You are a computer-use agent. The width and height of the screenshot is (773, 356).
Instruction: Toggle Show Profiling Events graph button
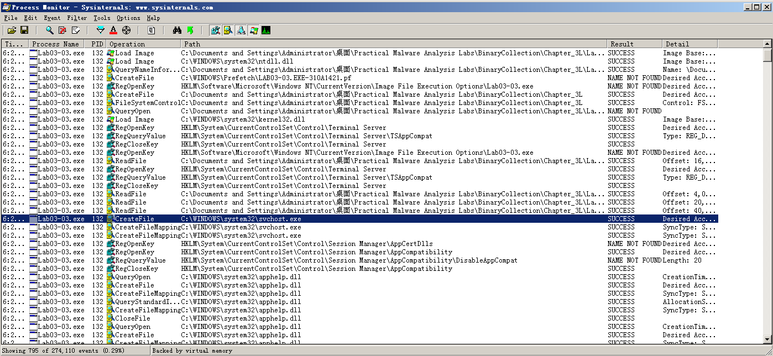click(x=266, y=30)
